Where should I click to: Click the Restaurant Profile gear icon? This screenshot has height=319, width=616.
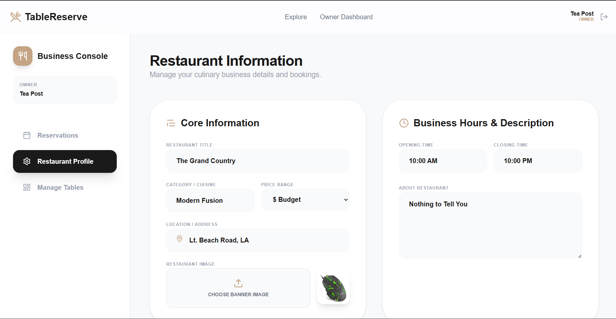coord(27,161)
